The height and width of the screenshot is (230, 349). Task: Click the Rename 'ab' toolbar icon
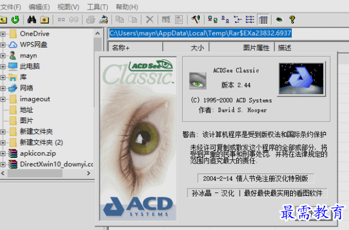(166, 20)
